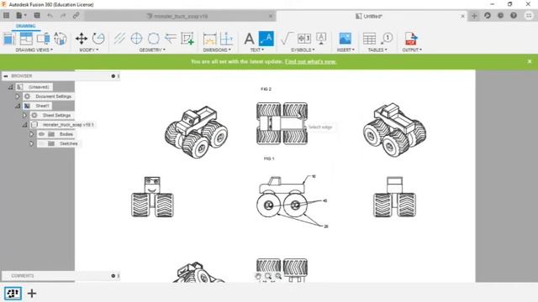Open the data panel grid icon
538x302 pixels.
[x=6, y=15]
